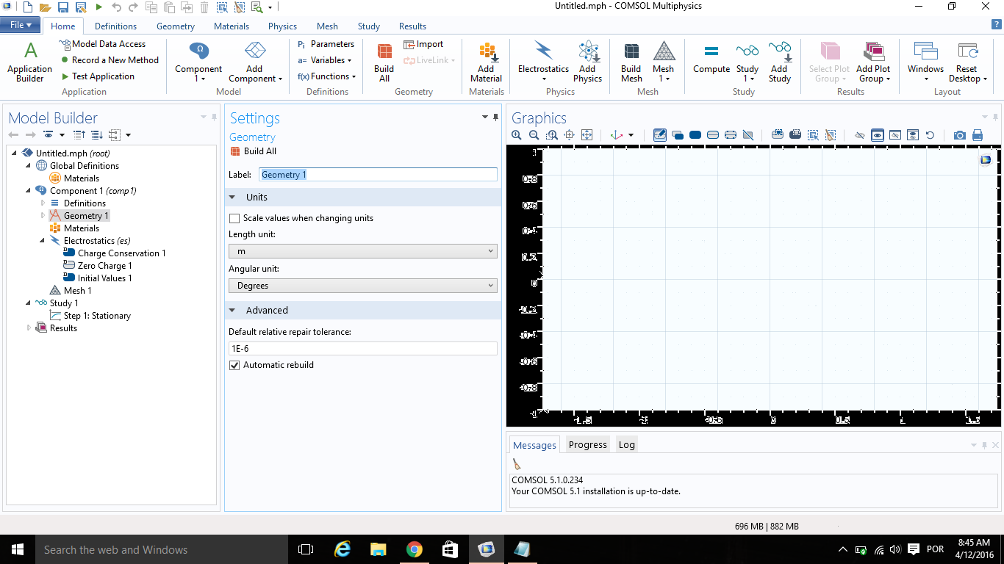Viewport: 1004px width, 564px height.
Task: Click the zoom in icon in Graphics toolbar
Action: [x=517, y=135]
